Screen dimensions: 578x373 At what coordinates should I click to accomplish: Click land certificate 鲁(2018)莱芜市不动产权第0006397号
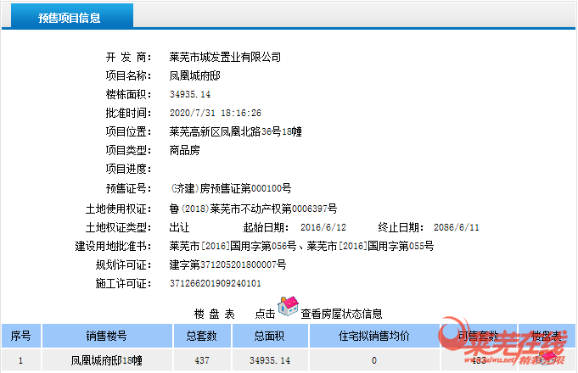(x=253, y=209)
